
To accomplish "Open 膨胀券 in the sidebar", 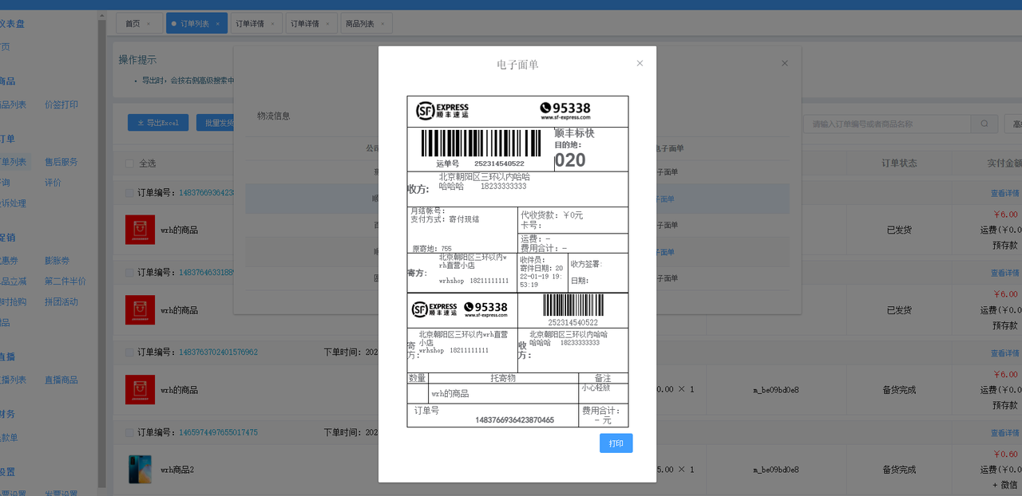I will pyautogui.click(x=57, y=261).
